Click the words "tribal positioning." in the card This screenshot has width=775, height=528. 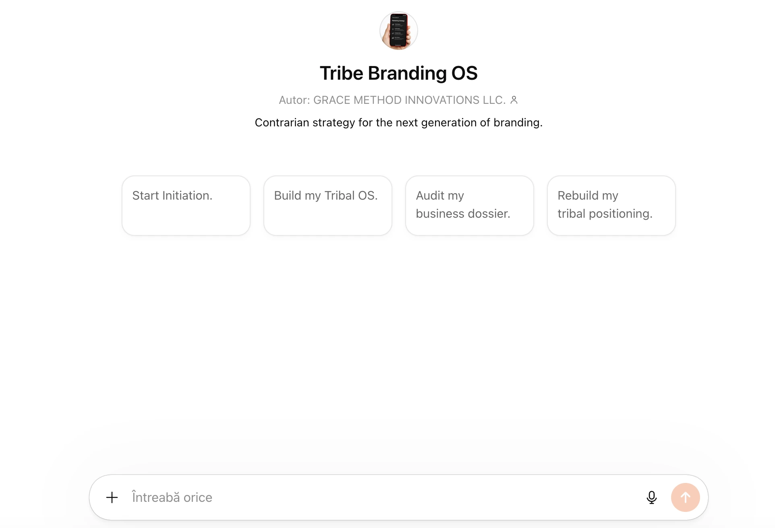tap(605, 214)
